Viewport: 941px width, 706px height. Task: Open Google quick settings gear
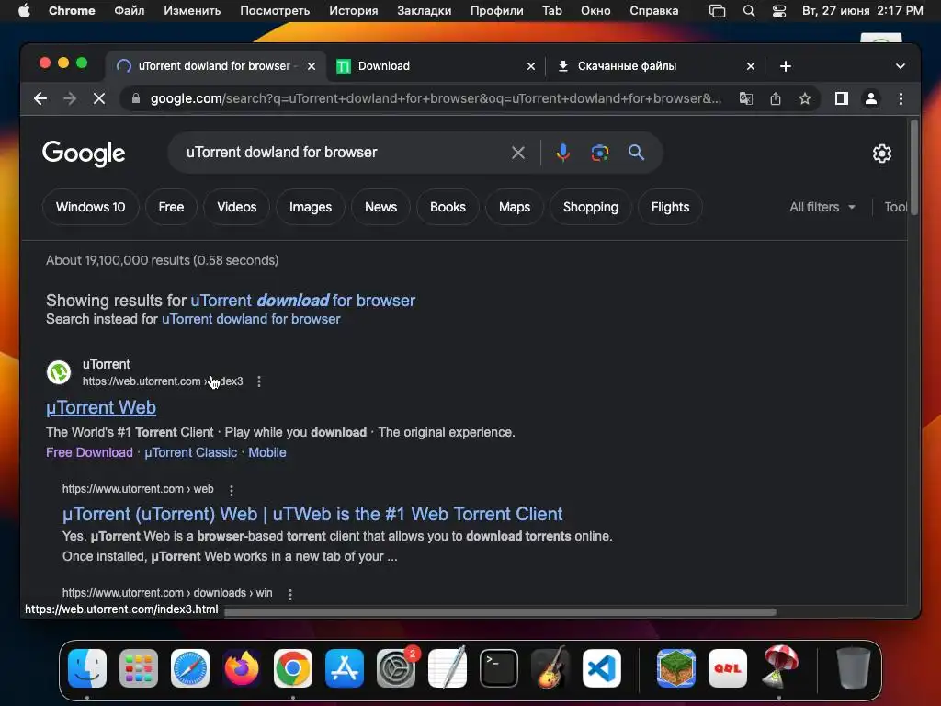tap(881, 154)
